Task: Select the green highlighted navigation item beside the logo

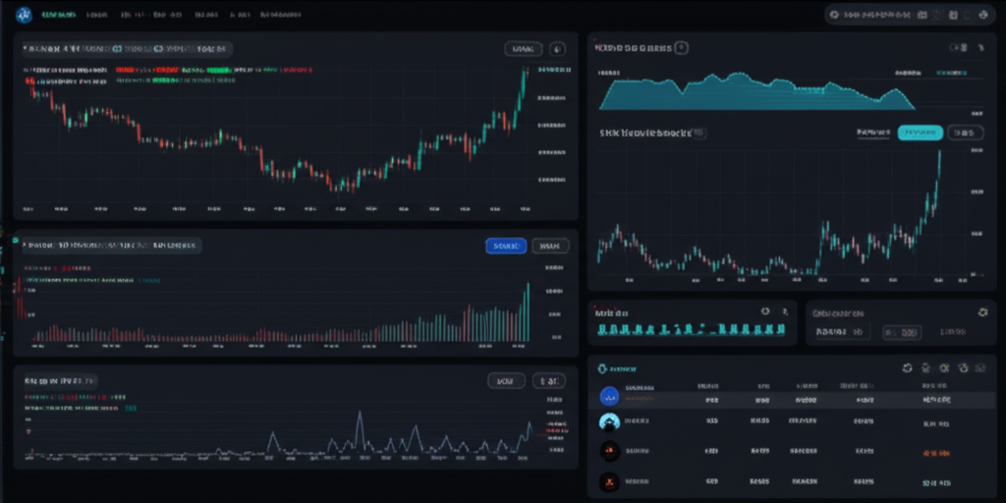Action: coord(58,14)
